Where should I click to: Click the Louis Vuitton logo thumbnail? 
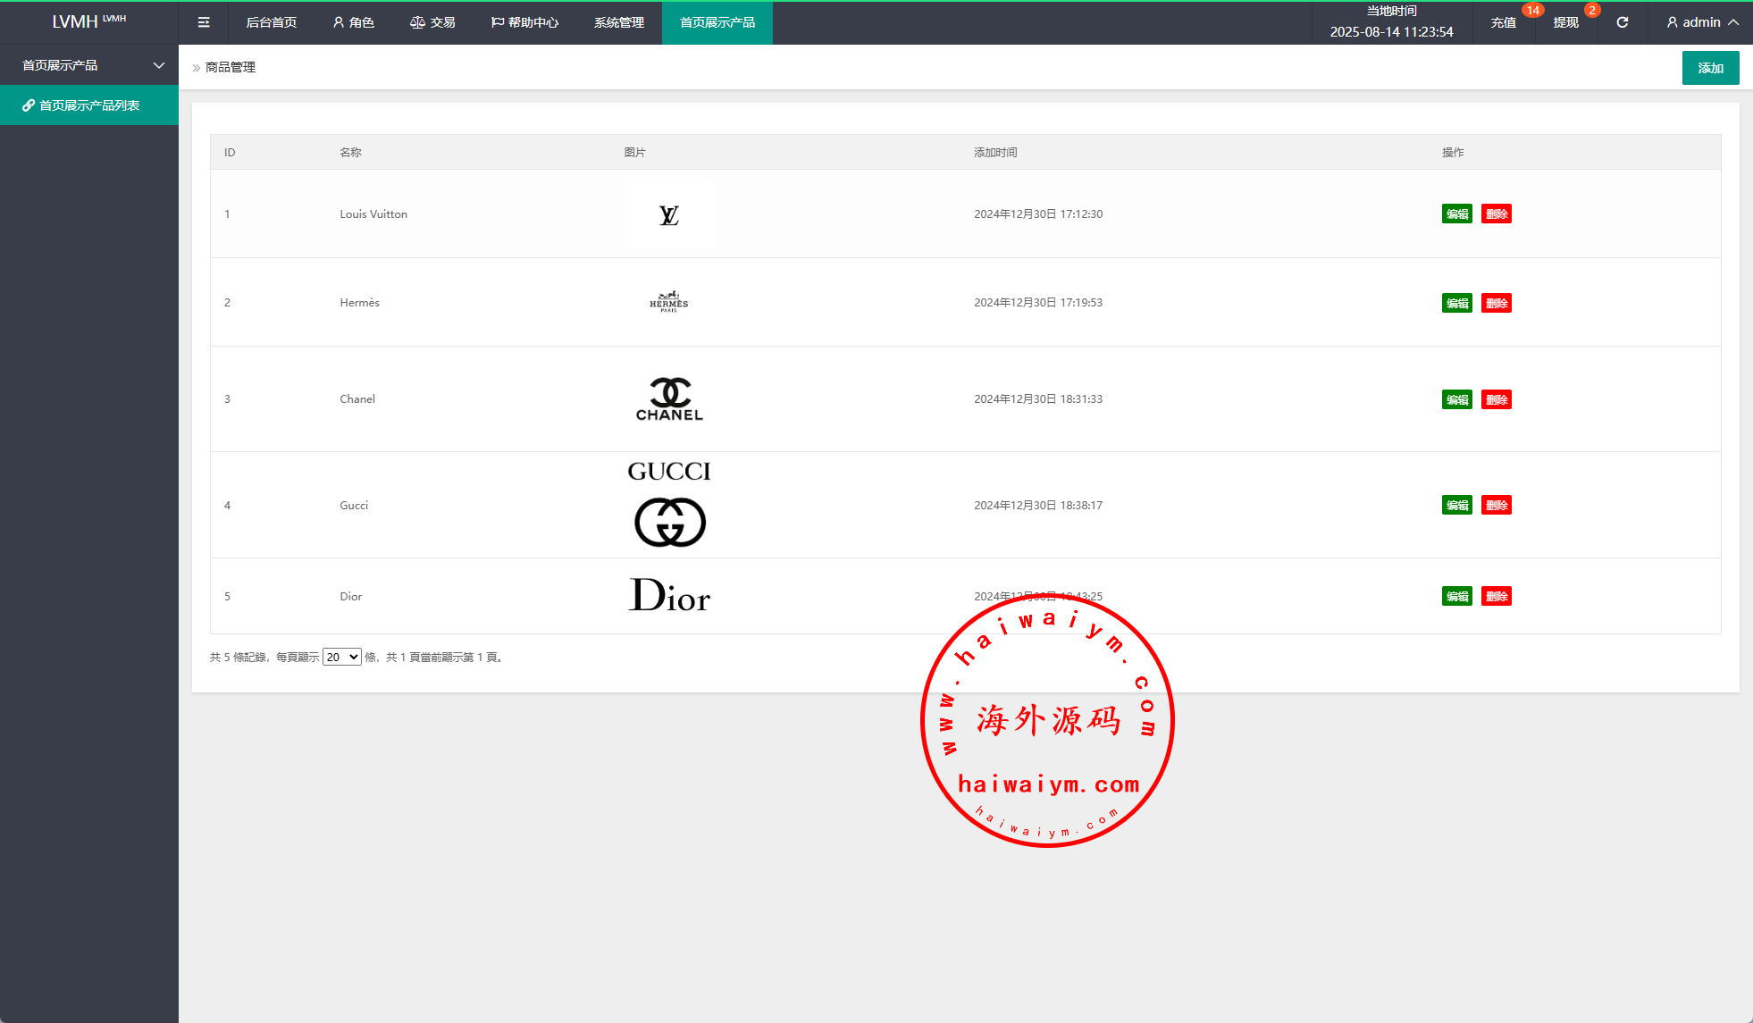pos(668,214)
